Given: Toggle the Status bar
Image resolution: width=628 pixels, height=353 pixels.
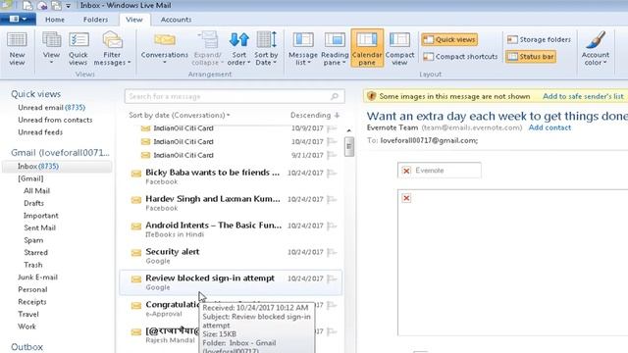Looking at the screenshot, I should (531, 57).
